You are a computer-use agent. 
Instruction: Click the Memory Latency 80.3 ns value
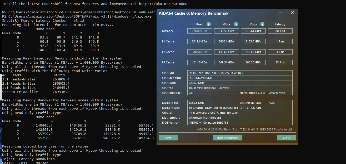pyautogui.click(x=280, y=31)
